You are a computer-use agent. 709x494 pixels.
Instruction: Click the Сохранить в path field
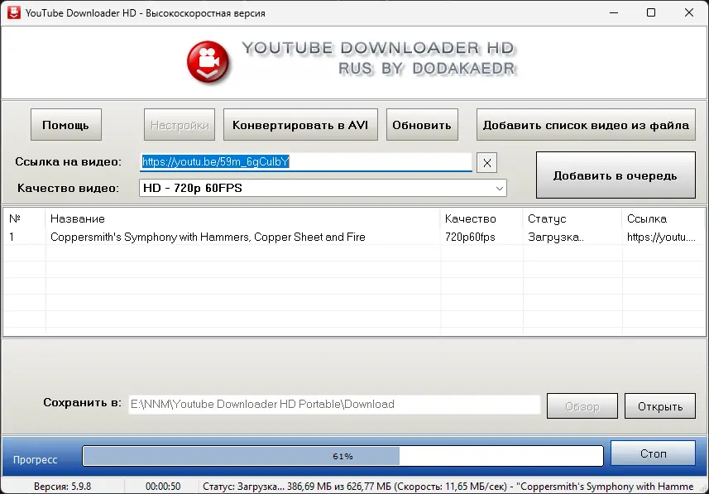[334, 405]
